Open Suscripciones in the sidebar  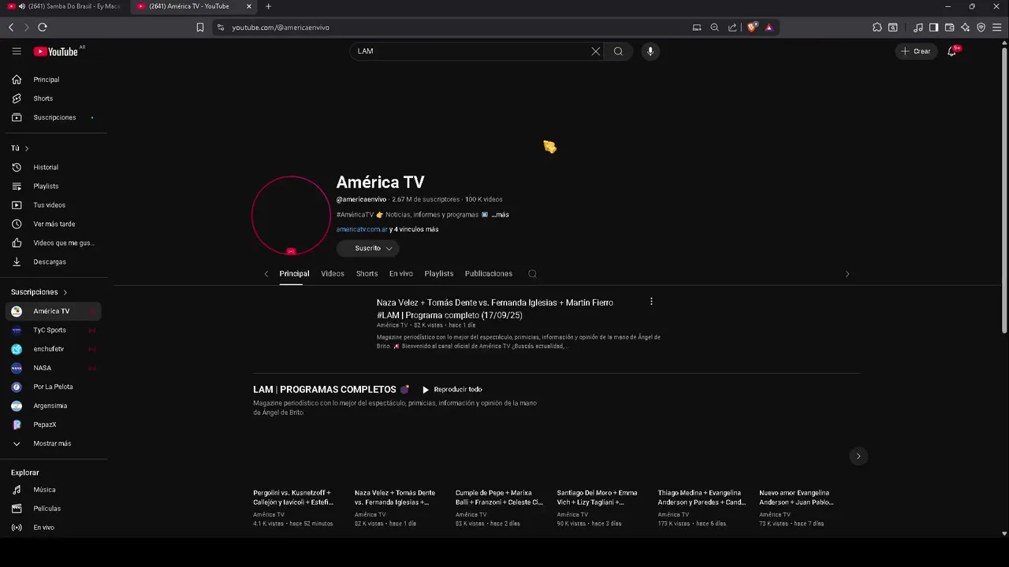point(54,117)
